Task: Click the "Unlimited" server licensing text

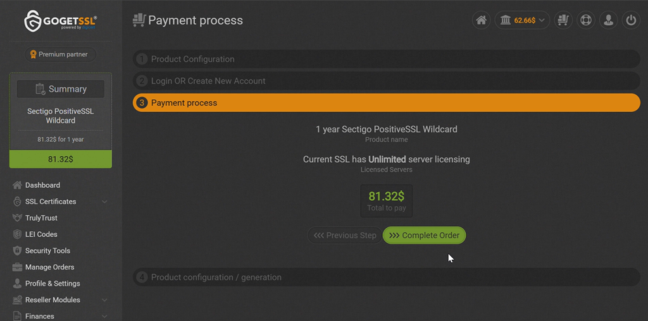Action: (x=387, y=159)
